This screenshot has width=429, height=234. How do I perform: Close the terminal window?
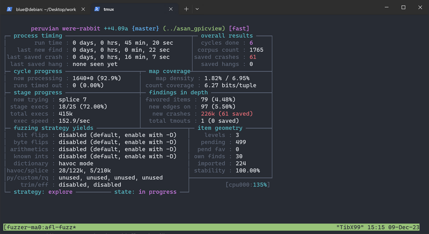pos(422,8)
